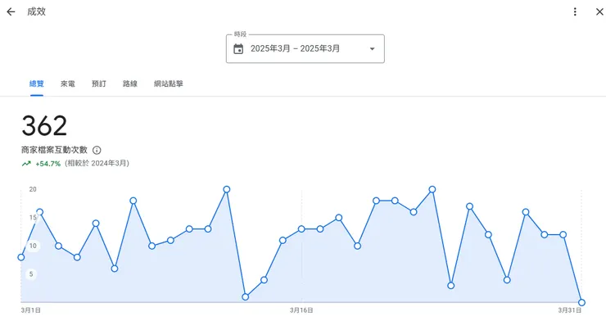
Task: Switch to the 路線 tab
Action: 130,84
